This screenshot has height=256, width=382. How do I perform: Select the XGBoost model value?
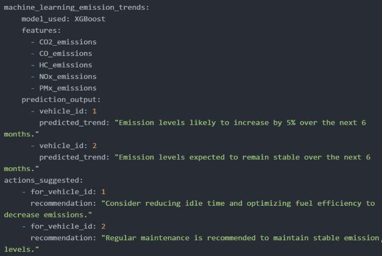(90, 19)
